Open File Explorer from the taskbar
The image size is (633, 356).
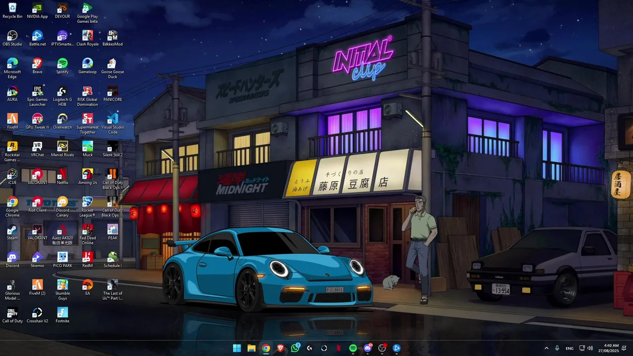[x=251, y=348]
